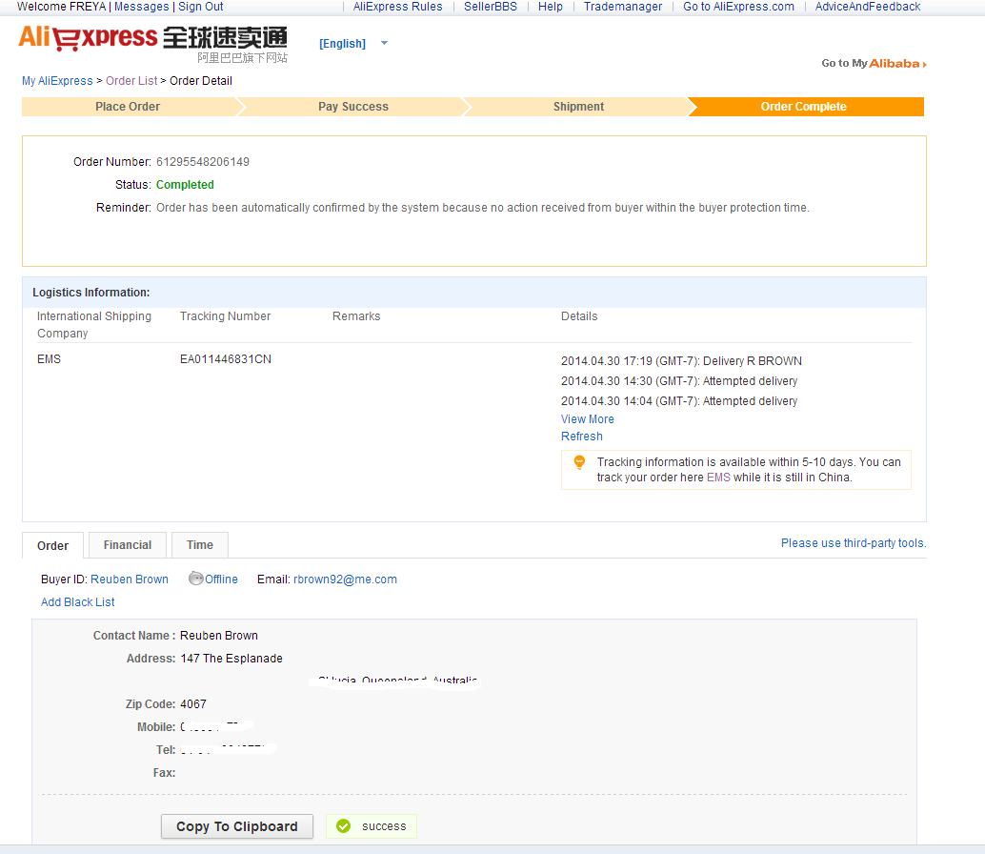Open Trademanager link
985x854 pixels.
coord(623,7)
